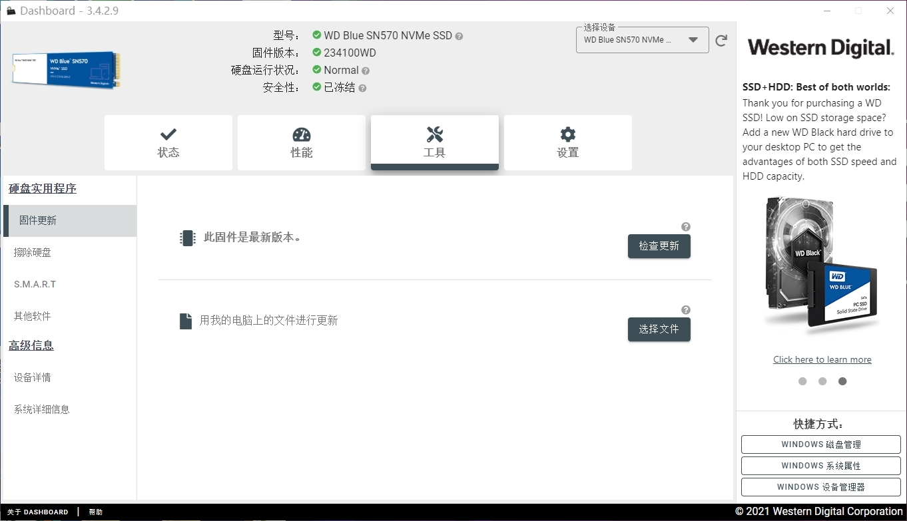Click the Dashboard app icon in title bar

[11, 11]
